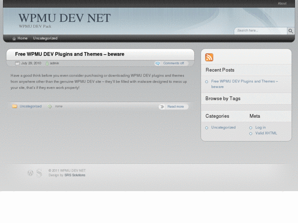The width and height of the screenshot is (298, 223).
Task: Go to Home in navigation bar
Action: pyautogui.click(x=23, y=38)
